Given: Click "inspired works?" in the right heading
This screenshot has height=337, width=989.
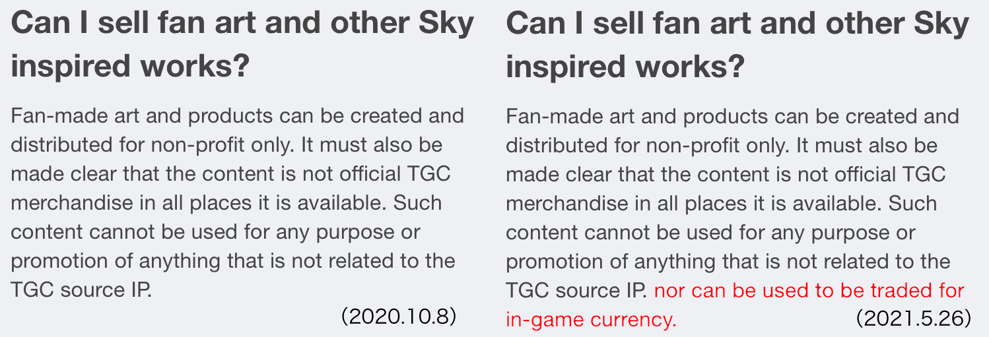Looking at the screenshot, I should tap(625, 67).
